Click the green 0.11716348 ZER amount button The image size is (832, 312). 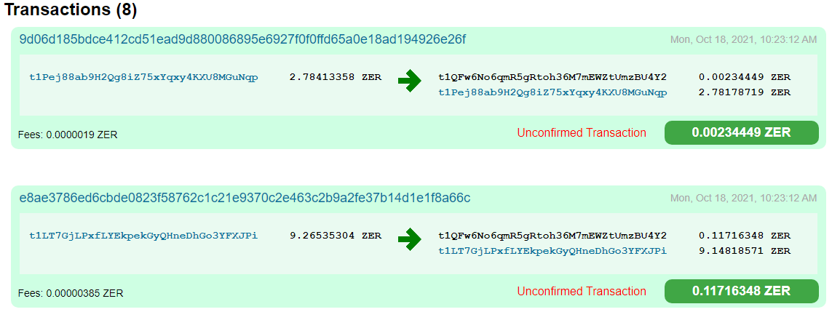pos(741,291)
